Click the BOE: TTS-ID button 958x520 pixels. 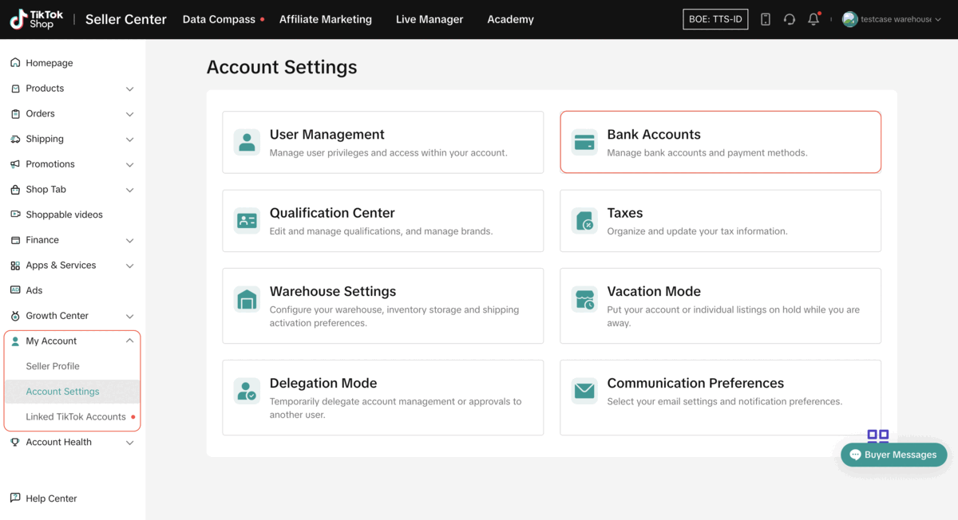[715, 19]
